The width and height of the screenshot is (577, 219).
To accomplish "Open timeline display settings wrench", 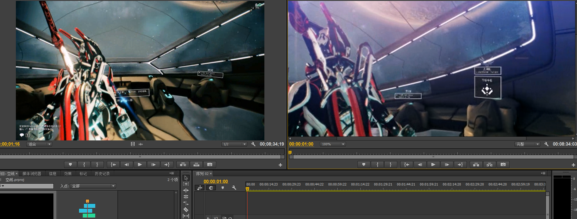I will [234, 188].
